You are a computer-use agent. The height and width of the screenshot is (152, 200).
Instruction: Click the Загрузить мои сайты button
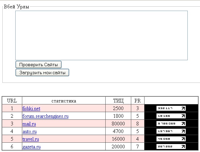(x=42, y=73)
